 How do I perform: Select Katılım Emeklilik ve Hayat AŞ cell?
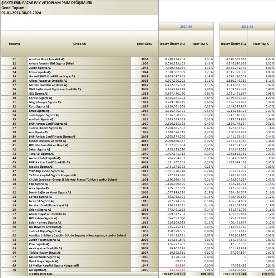tap(79, 141)
